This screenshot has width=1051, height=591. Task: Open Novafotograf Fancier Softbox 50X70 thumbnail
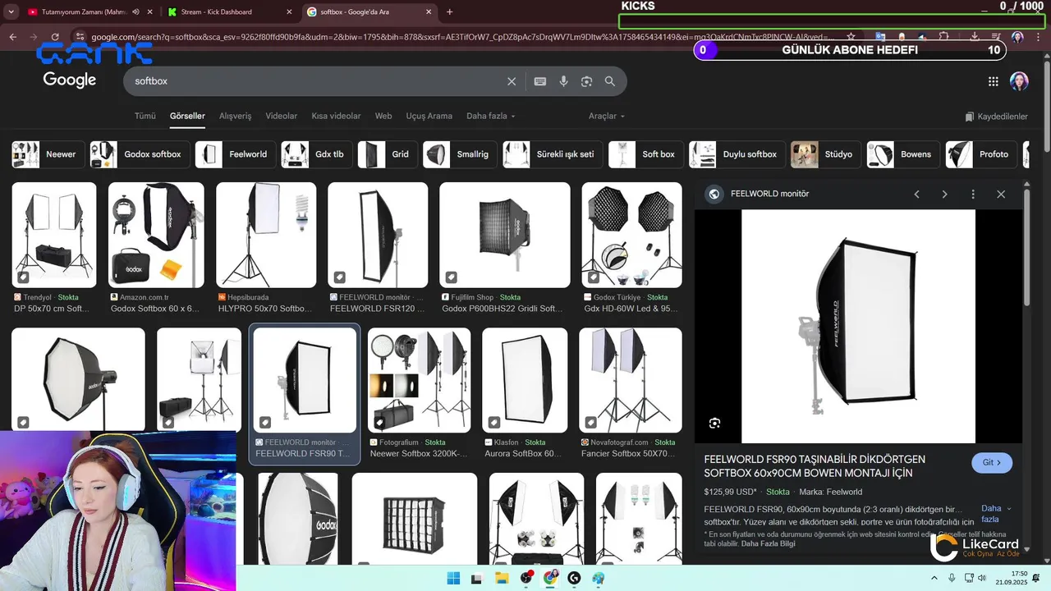631,380
